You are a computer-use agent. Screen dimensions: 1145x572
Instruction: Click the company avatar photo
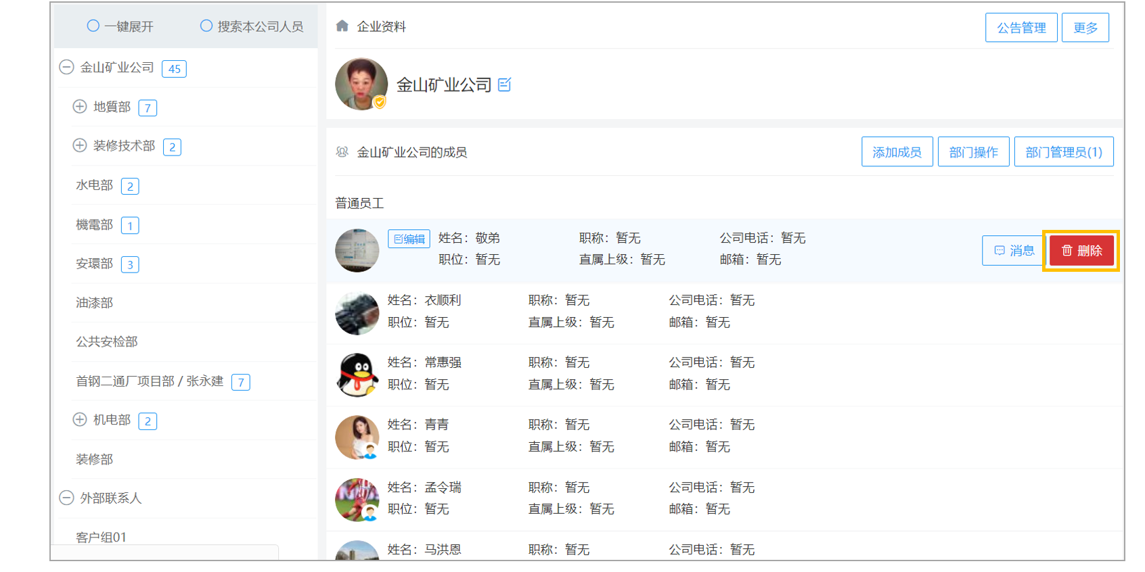click(x=361, y=84)
